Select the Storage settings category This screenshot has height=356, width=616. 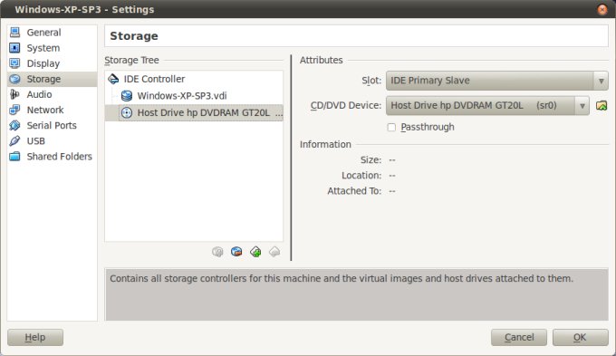52,79
